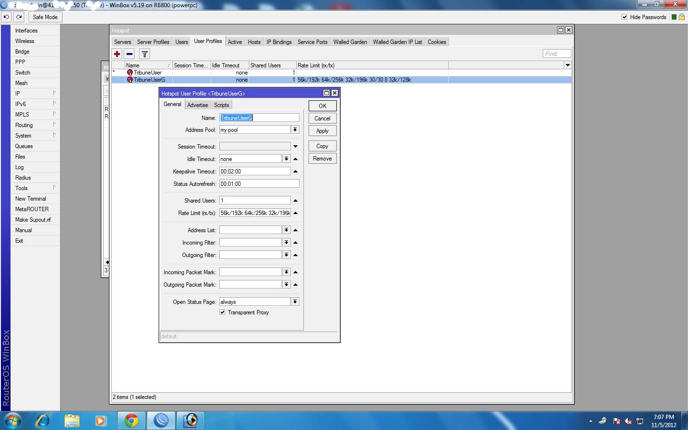Open Windows Explorer from the taskbar

(x=72, y=420)
